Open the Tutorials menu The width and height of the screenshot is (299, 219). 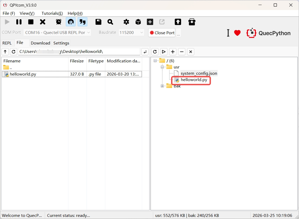click(52, 13)
